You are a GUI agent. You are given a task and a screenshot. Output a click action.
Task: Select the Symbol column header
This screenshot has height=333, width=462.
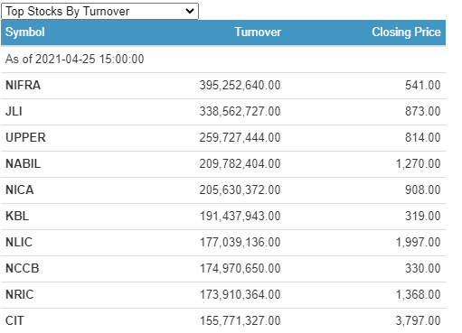coord(25,32)
